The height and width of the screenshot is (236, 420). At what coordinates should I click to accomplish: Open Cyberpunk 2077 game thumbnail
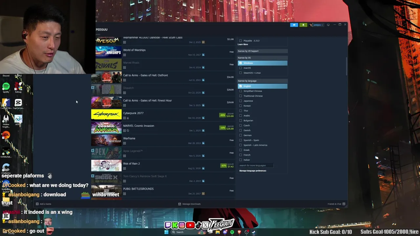click(x=106, y=115)
